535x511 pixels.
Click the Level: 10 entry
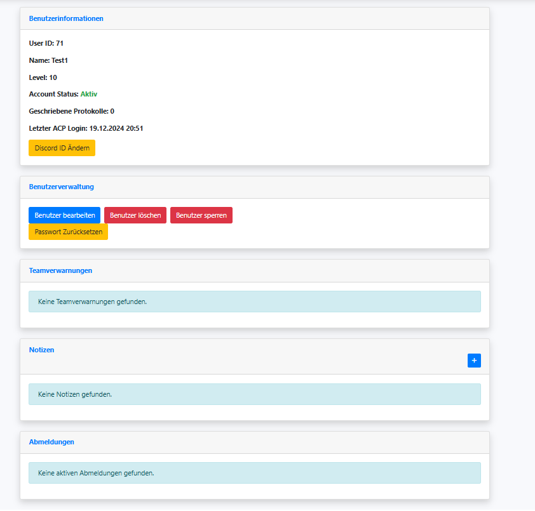[43, 77]
